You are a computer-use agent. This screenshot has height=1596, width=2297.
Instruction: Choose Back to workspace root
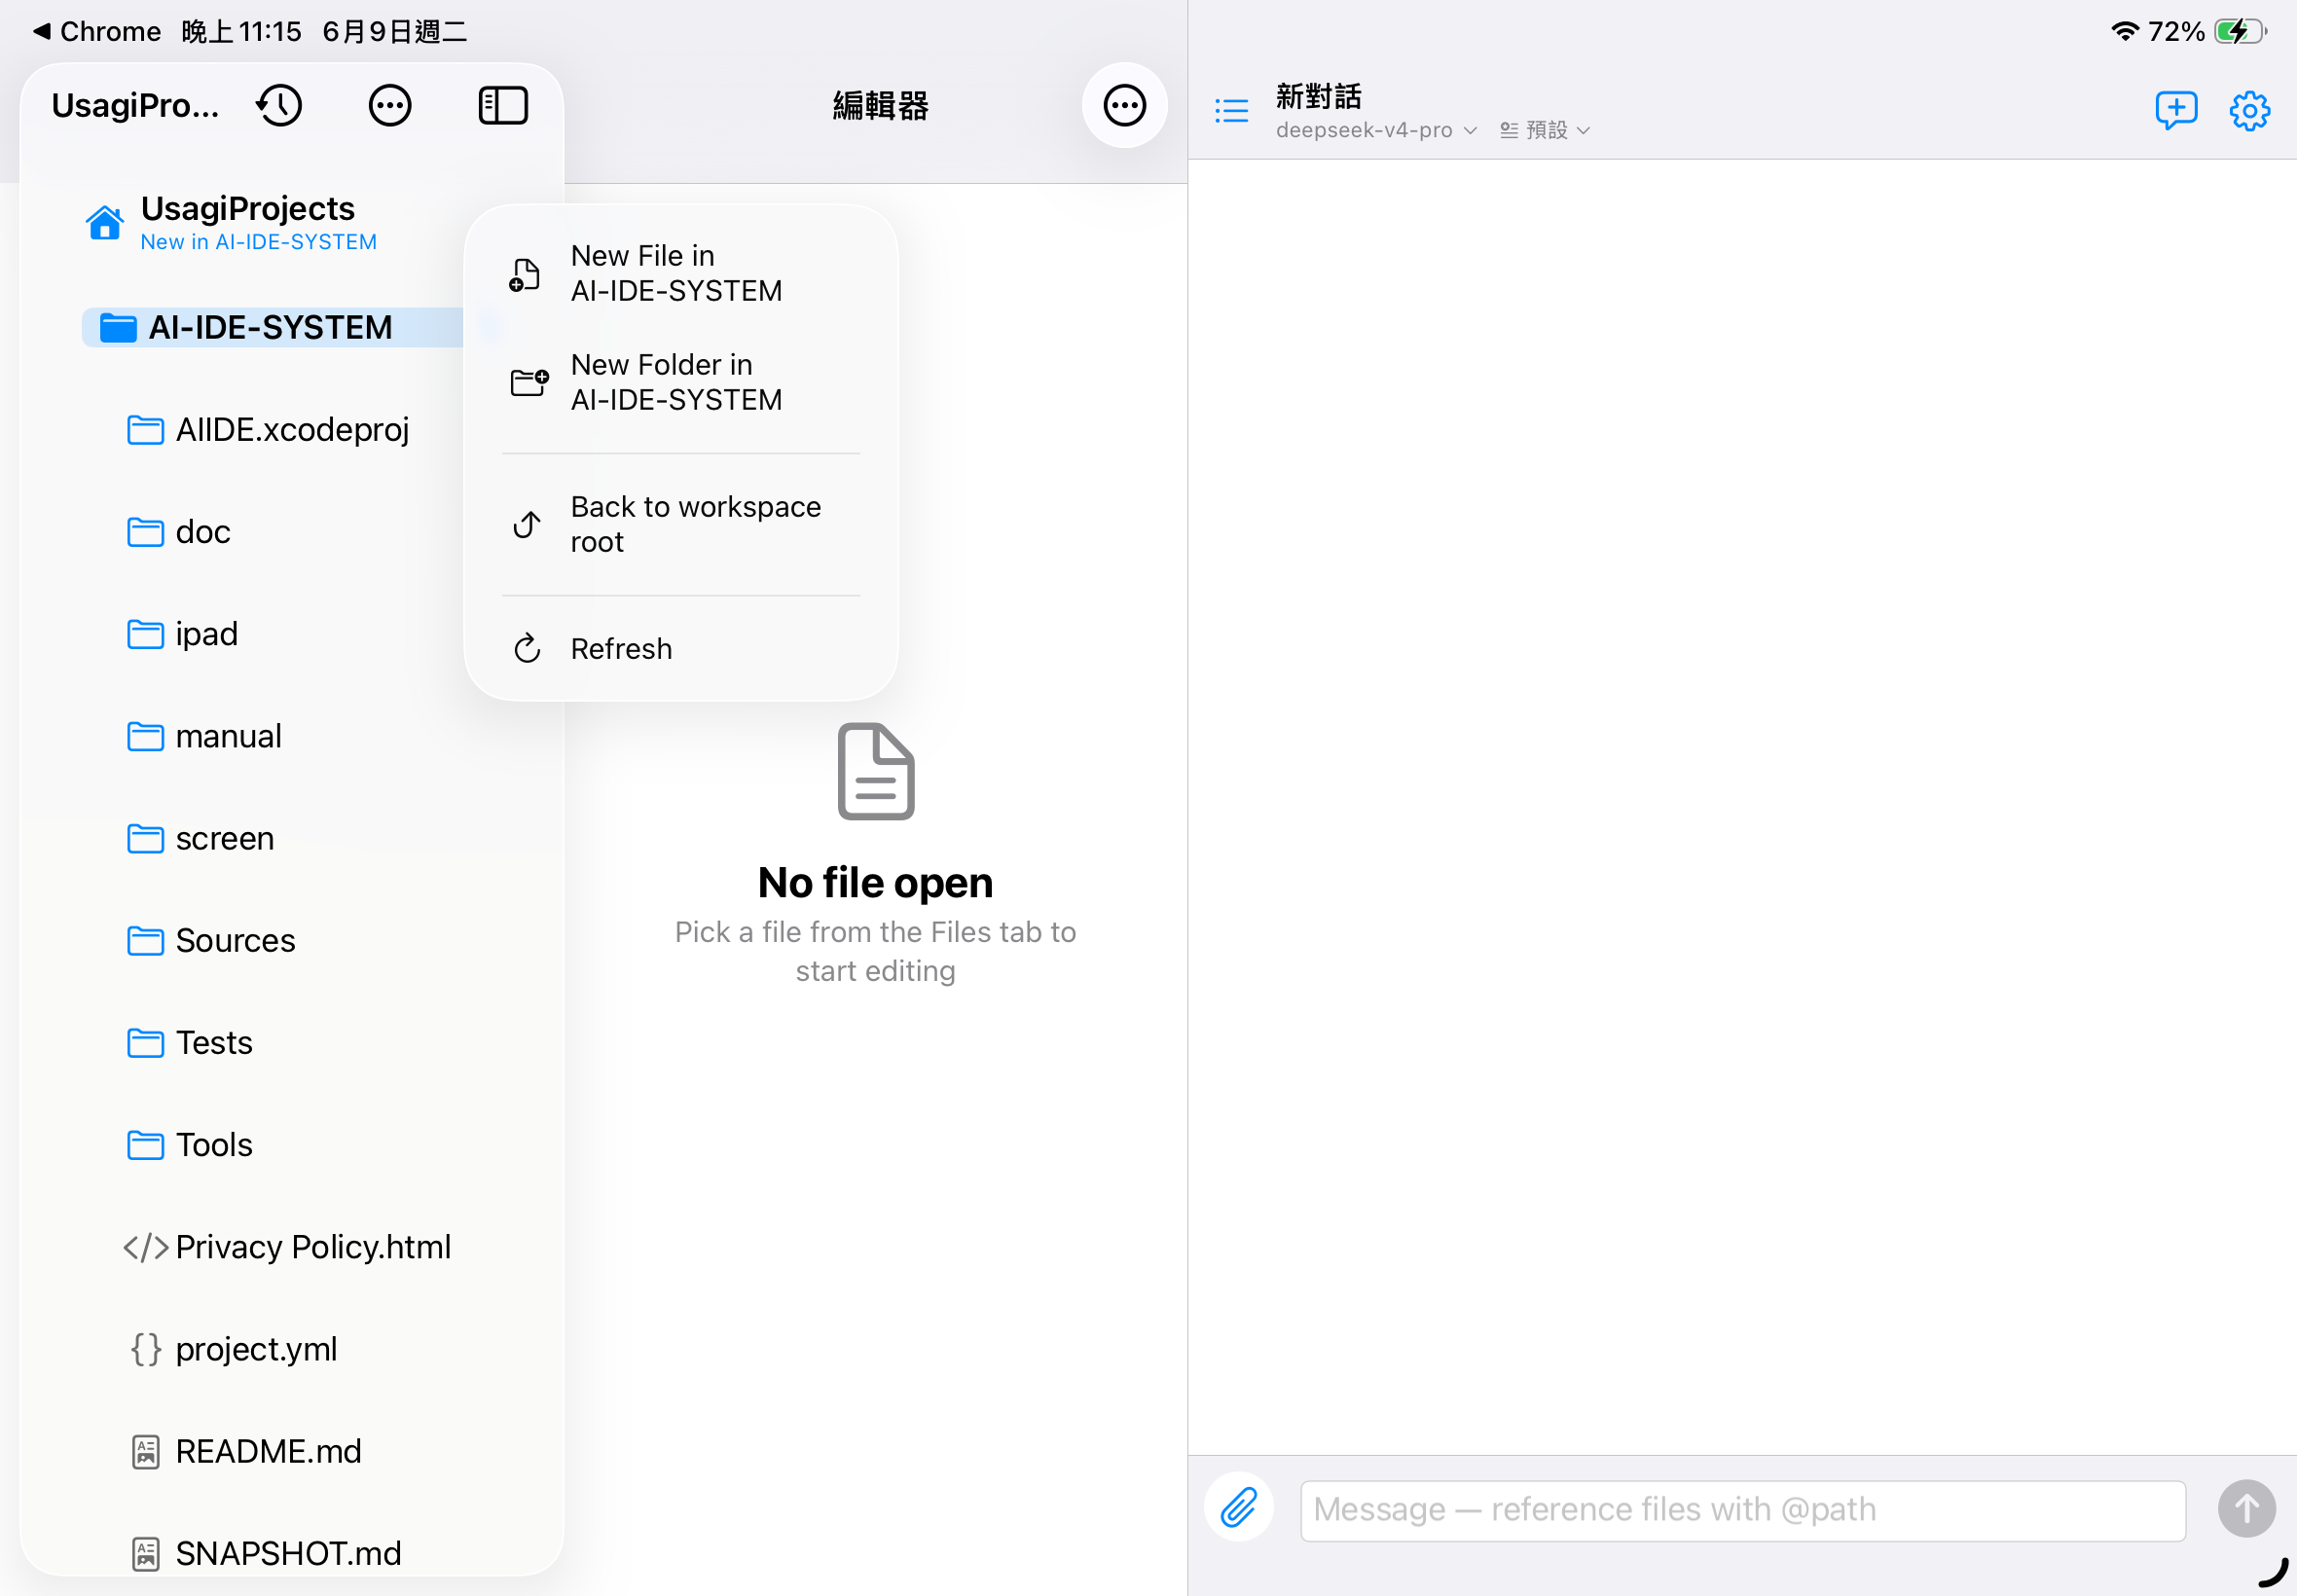pyautogui.click(x=681, y=524)
